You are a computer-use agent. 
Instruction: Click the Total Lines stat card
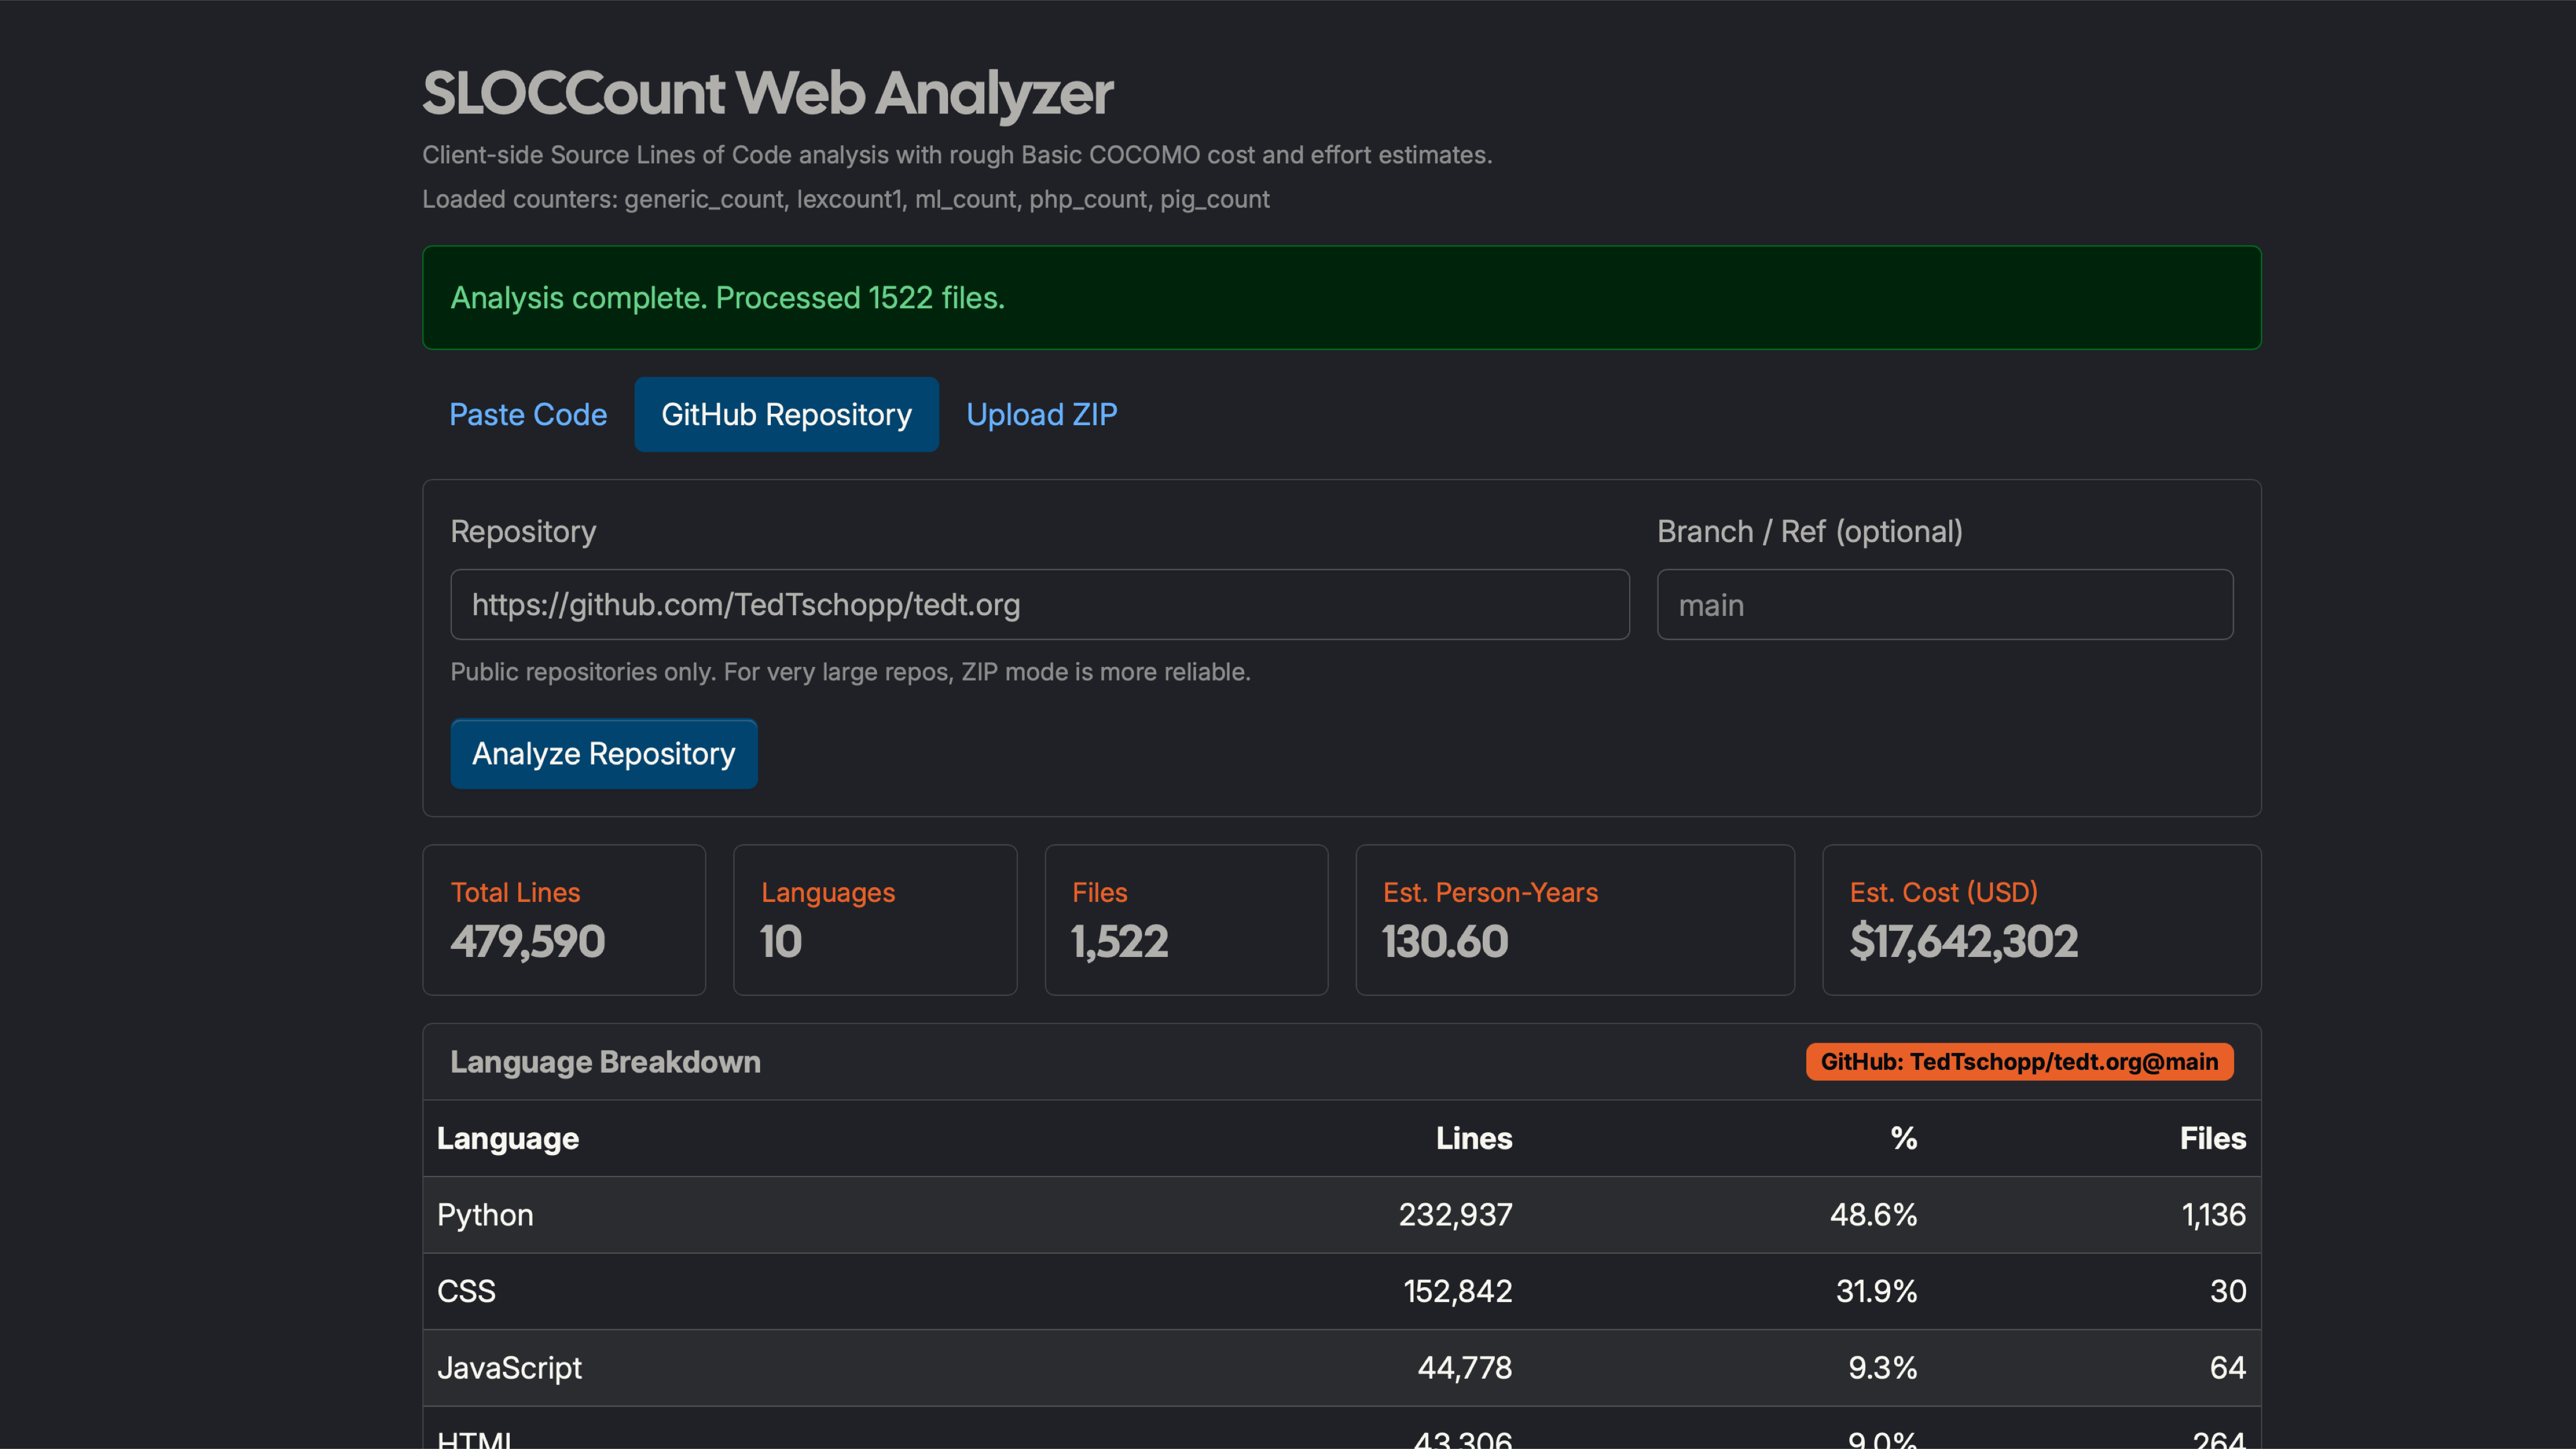click(564, 919)
